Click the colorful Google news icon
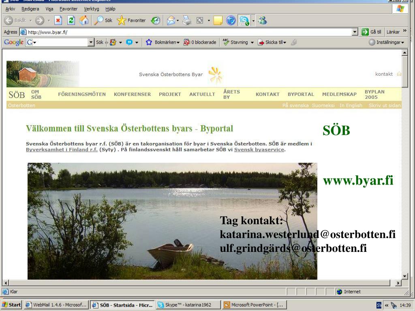Viewport: 415px width, 311px height. [x=113, y=42]
